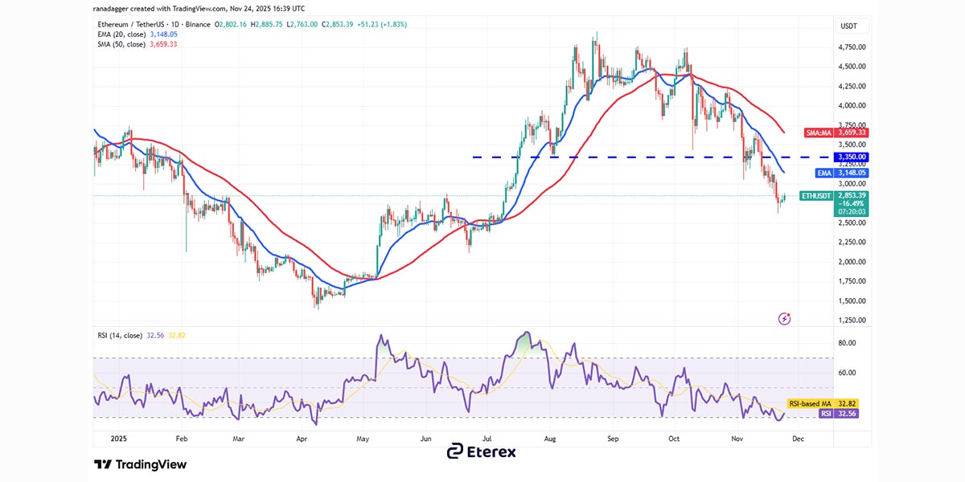Click the Aug label on time axis
Image resolution: width=965 pixels, height=482 pixels.
coord(550,439)
